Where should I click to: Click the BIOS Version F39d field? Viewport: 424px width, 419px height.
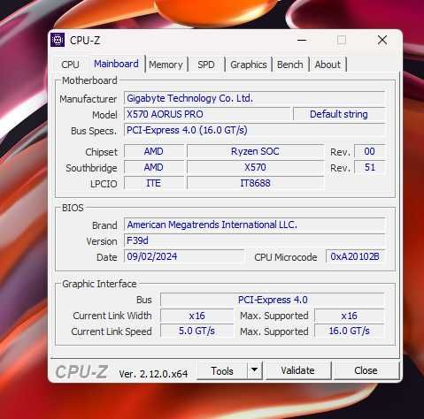pos(255,240)
